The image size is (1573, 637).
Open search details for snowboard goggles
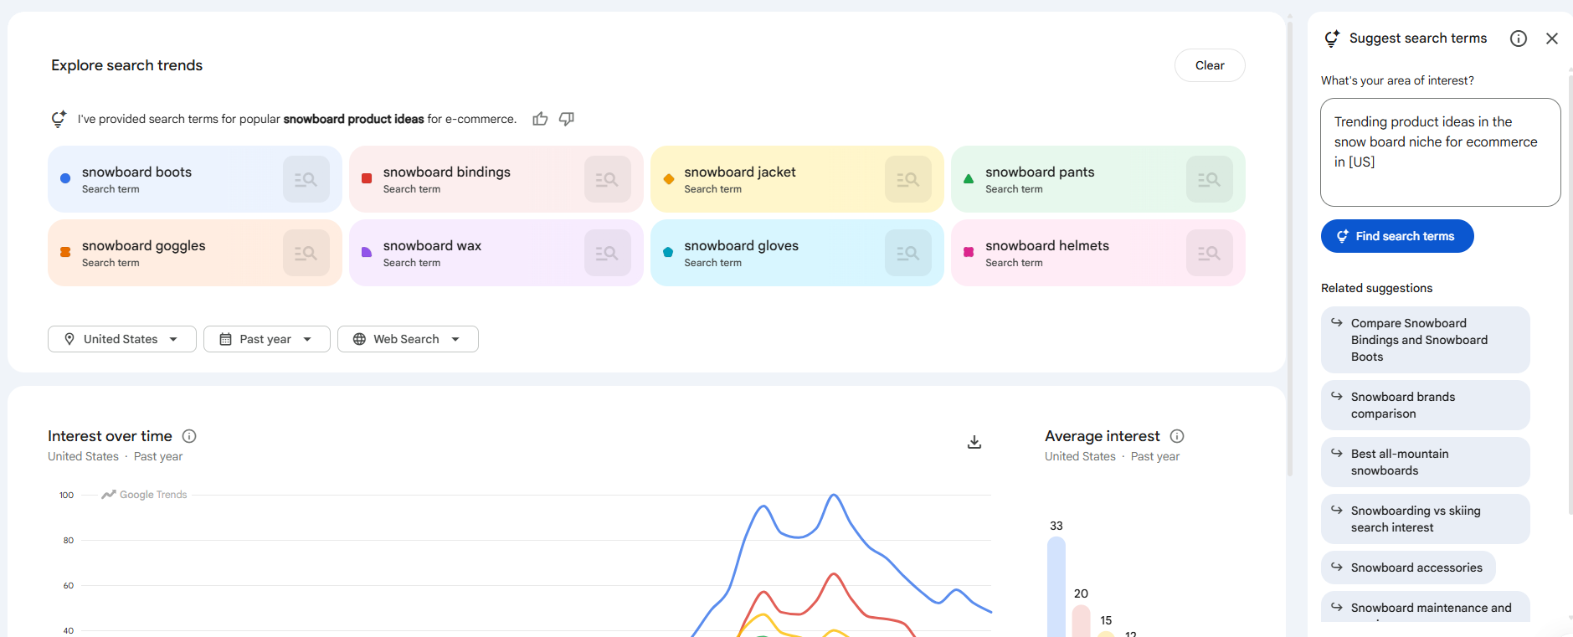[306, 253]
